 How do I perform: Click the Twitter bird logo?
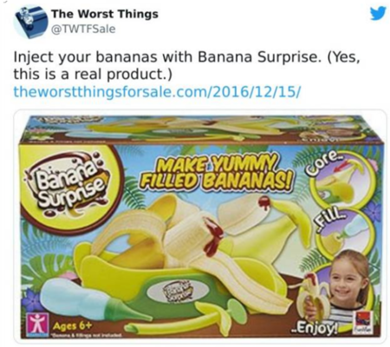[x=378, y=13]
